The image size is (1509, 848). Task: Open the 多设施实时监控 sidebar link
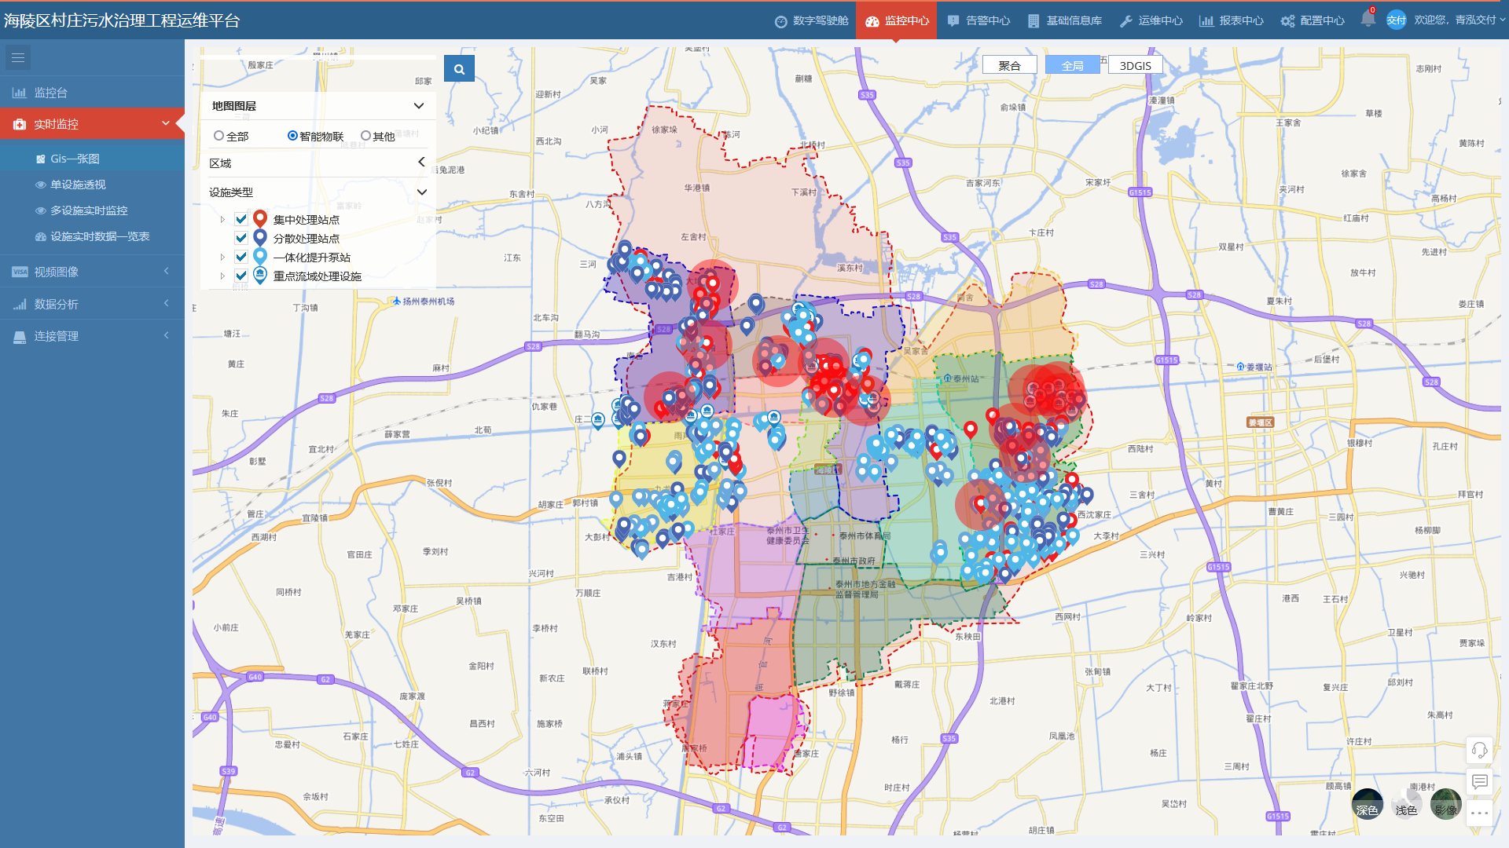[89, 210]
